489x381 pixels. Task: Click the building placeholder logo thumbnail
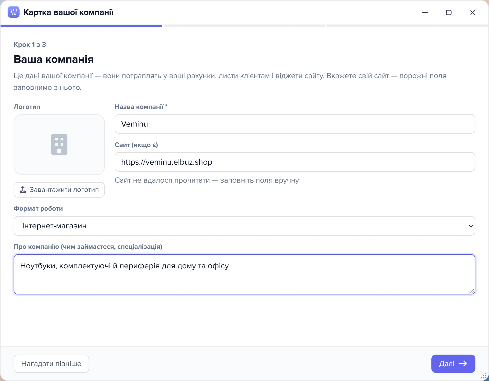pyautogui.click(x=59, y=145)
